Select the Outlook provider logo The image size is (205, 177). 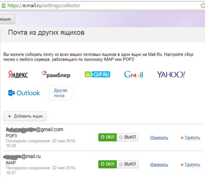coord(24,93)
